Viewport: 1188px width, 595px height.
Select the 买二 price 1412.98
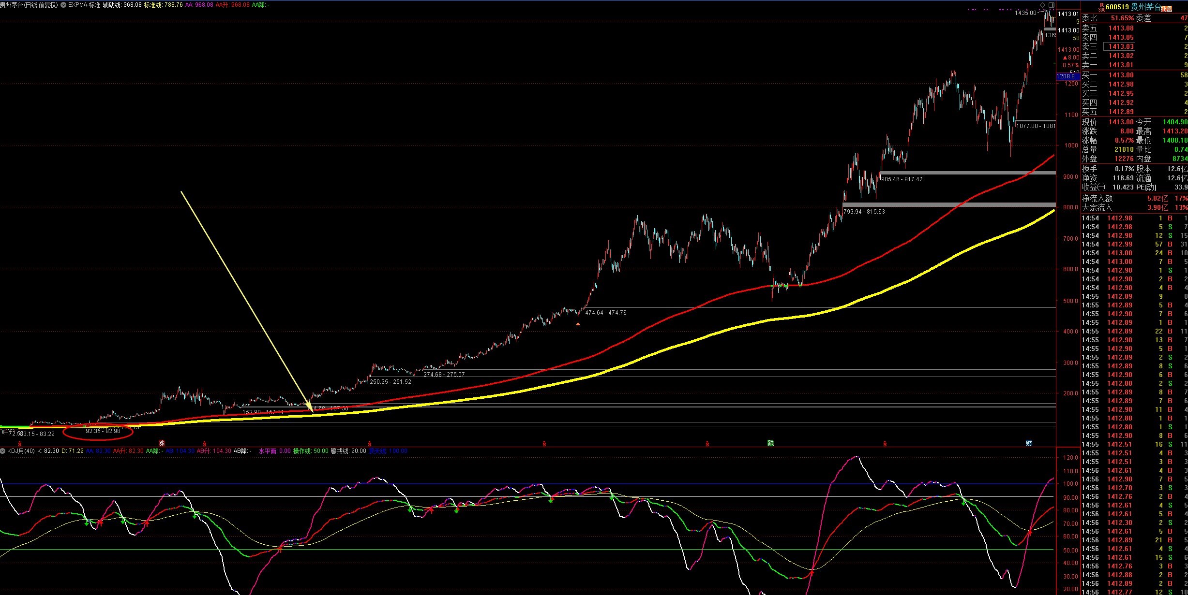click(1121, 84)
